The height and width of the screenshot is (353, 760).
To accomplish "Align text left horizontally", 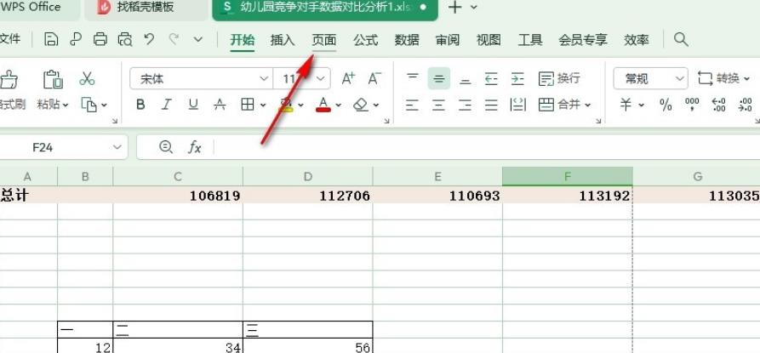I will 412,105.
